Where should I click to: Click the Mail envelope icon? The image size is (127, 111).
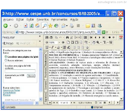click(63, 26)
